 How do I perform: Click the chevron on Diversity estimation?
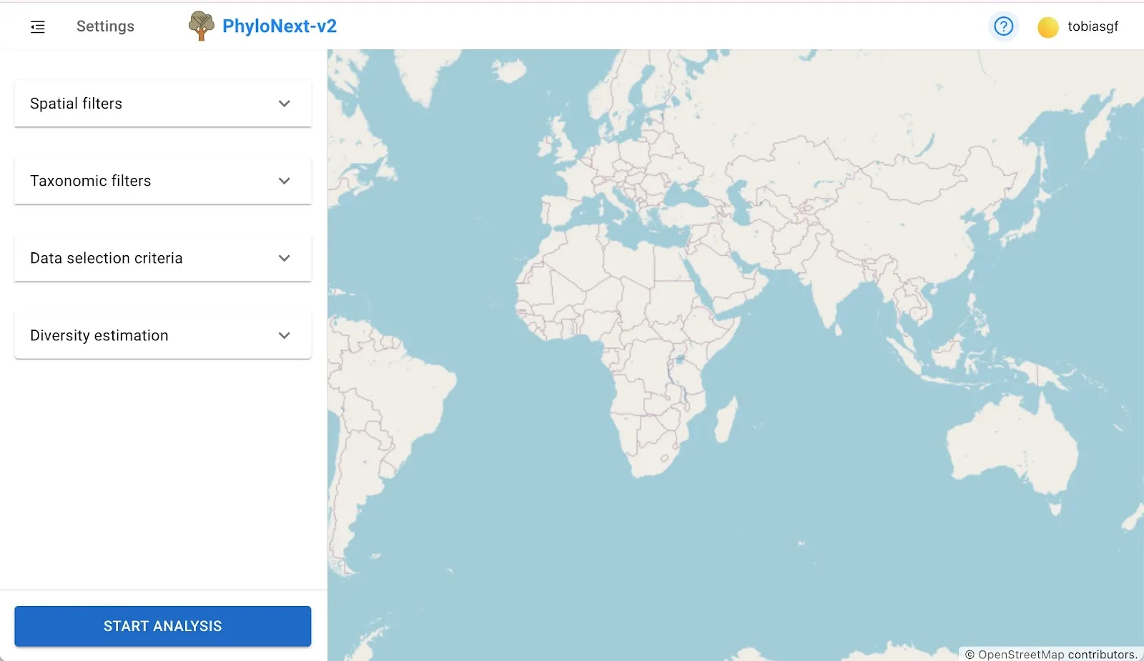284,335
